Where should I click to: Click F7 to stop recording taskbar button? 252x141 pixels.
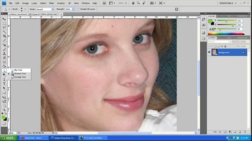[93, 138]
